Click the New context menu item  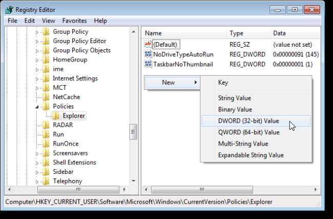(172, 83)
